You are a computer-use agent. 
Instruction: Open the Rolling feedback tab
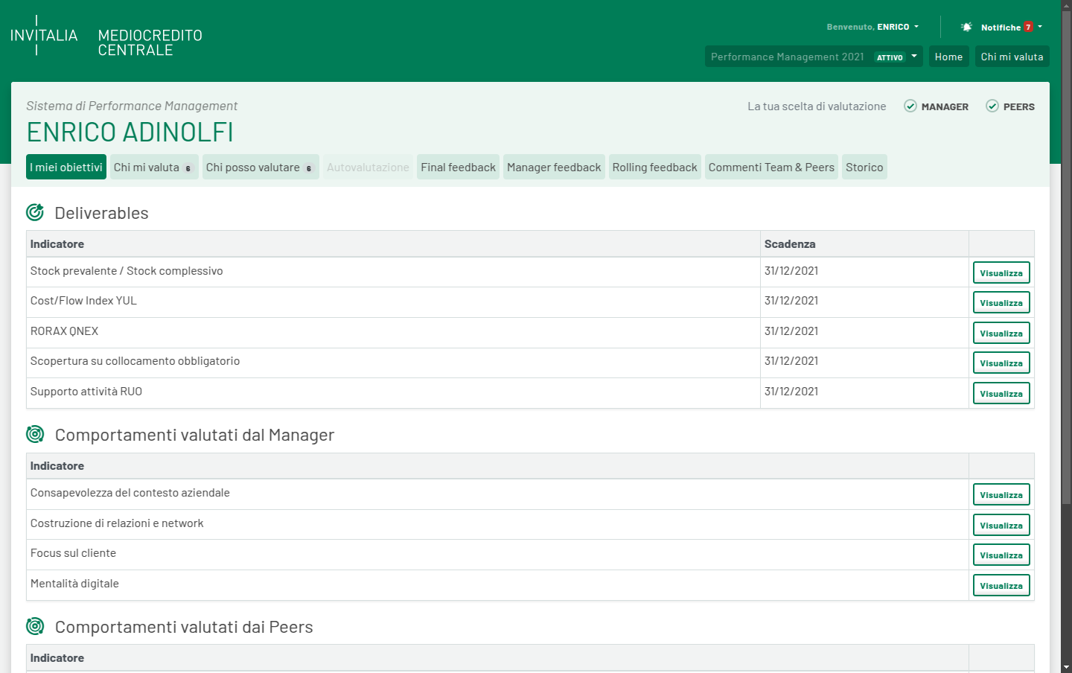654,167
